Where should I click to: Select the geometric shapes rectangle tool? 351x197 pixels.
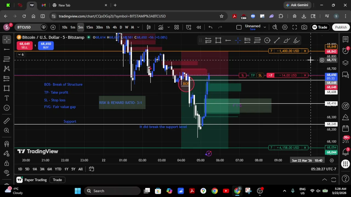point(7,88)
